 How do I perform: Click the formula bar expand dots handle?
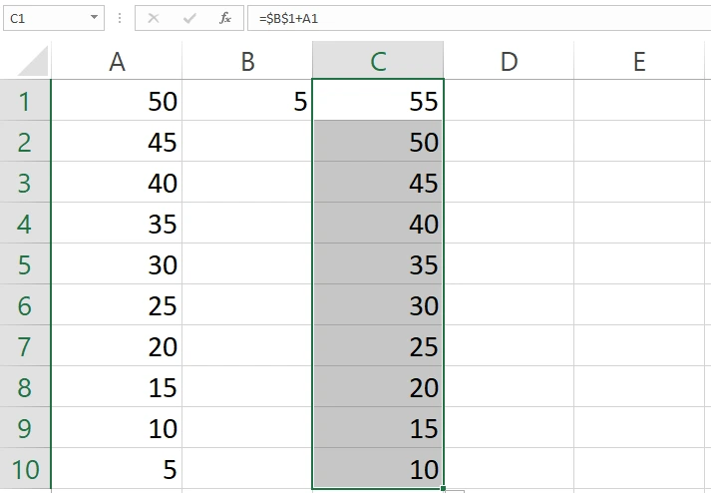click(120, 18)
